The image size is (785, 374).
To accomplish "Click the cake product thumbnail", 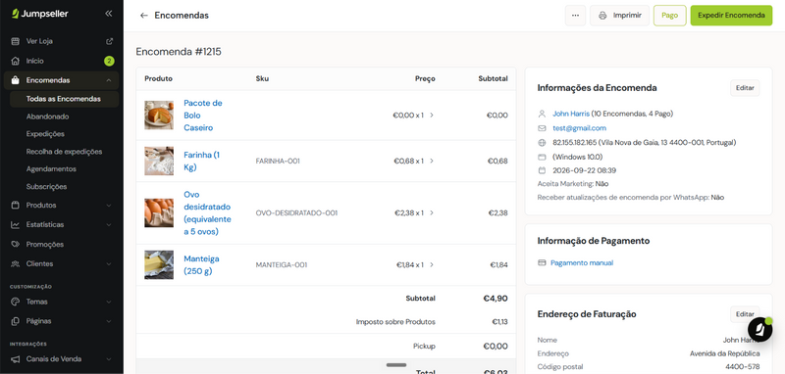I will (159, 116).
